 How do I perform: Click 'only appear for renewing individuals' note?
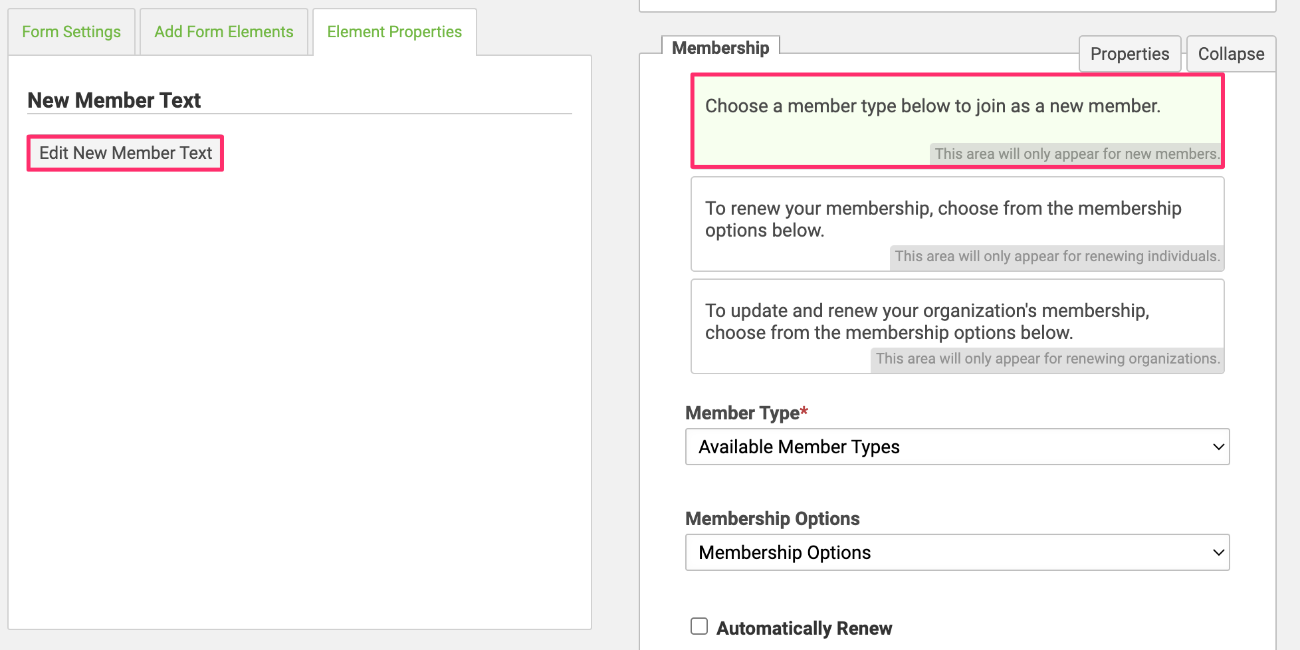[1057, 256]
